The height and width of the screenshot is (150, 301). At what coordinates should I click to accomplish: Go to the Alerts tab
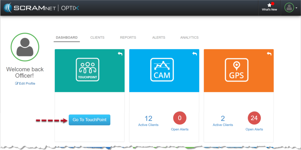pyautogui.click(x=159, y=38)
